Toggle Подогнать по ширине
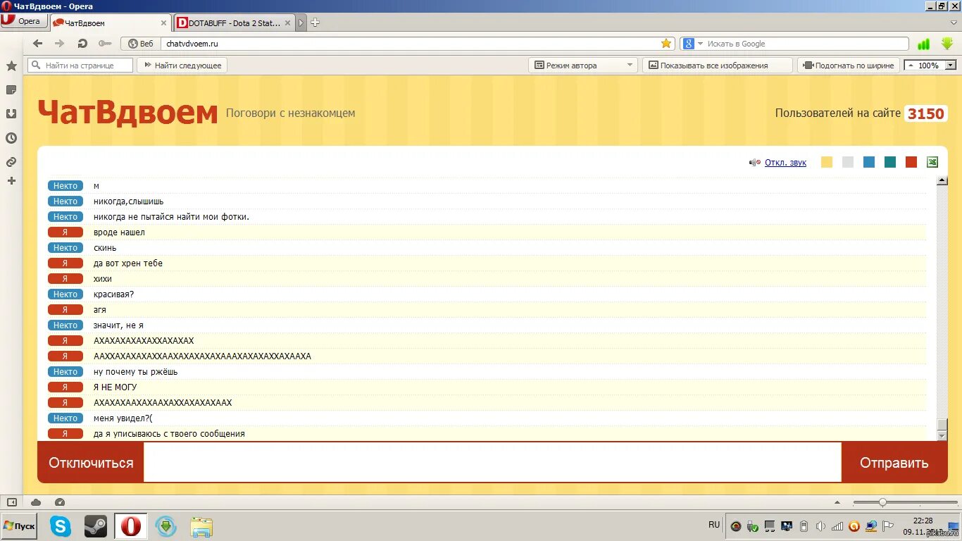The image size is (962, 541). [x=849, y=66]
